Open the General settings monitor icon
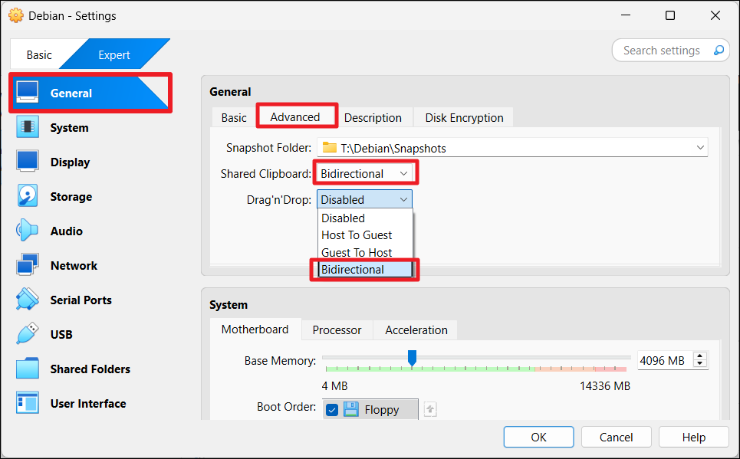 27,92
